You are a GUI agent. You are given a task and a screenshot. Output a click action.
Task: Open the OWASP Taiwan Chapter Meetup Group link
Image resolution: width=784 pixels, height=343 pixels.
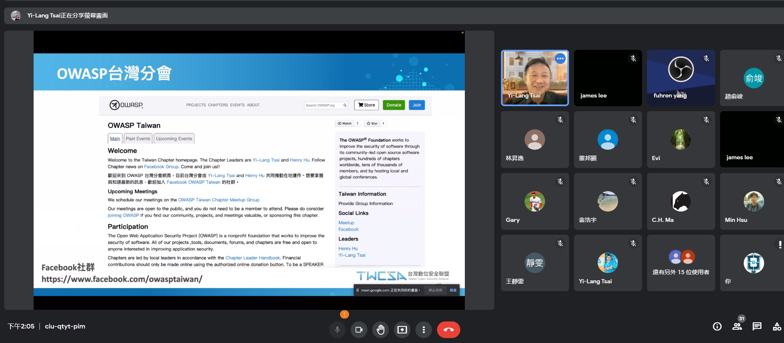click(x=219, y=200)
